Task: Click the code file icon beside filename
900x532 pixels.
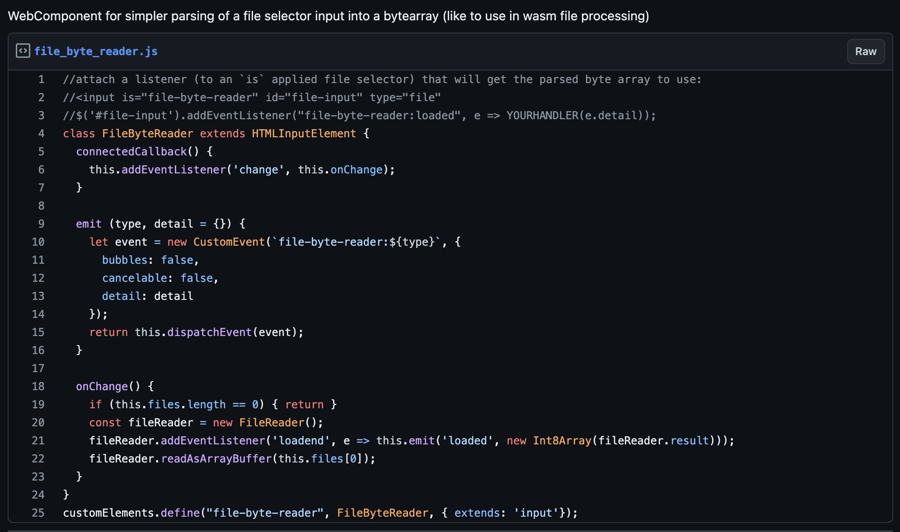Action: click(23, 51)
